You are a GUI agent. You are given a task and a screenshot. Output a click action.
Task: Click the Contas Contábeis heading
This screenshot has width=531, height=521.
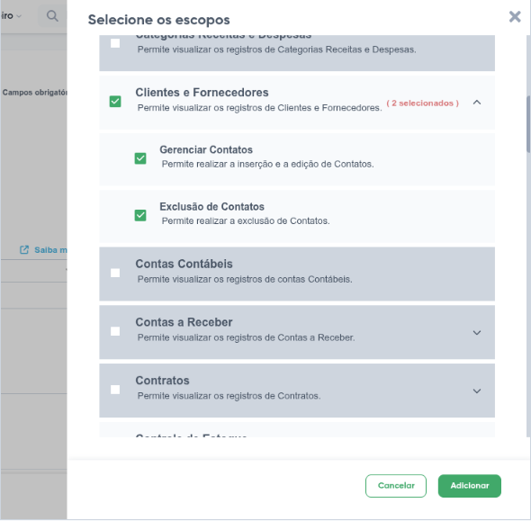click(184, 264)
